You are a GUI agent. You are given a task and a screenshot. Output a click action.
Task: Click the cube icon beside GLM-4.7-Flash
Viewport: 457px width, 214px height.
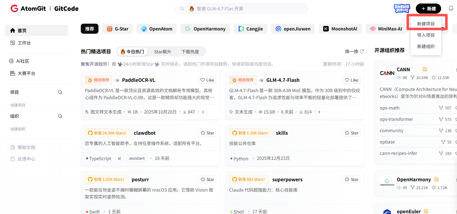coord(261,80)
